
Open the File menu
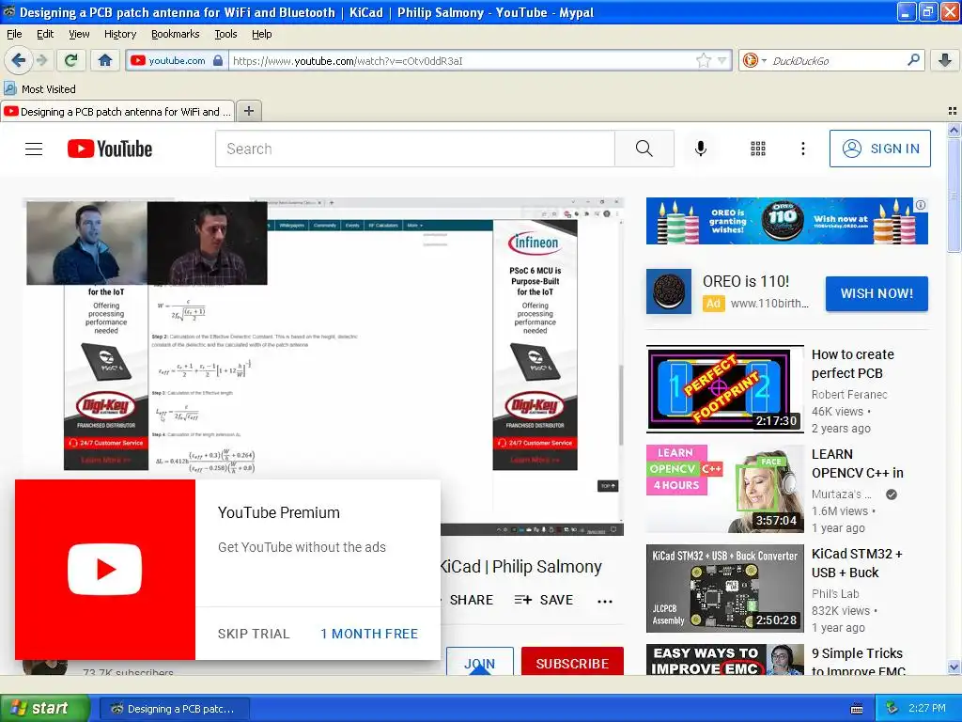pos(14,34)
